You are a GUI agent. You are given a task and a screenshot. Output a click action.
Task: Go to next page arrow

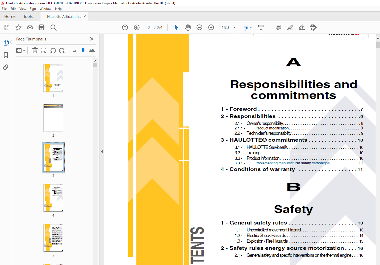click(137, 27)
